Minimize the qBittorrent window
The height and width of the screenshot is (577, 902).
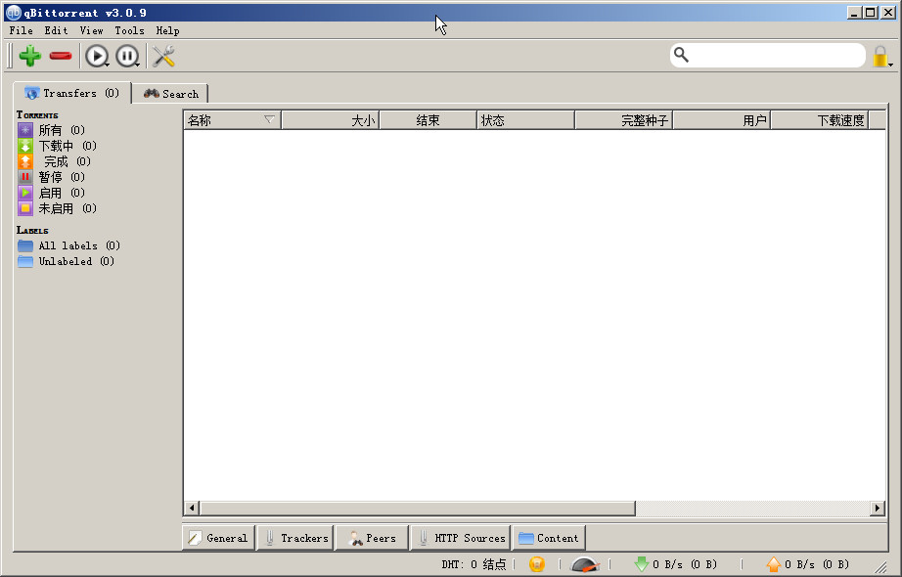855,12
